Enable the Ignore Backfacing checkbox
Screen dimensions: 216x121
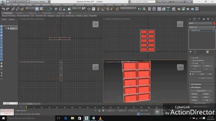191,61
